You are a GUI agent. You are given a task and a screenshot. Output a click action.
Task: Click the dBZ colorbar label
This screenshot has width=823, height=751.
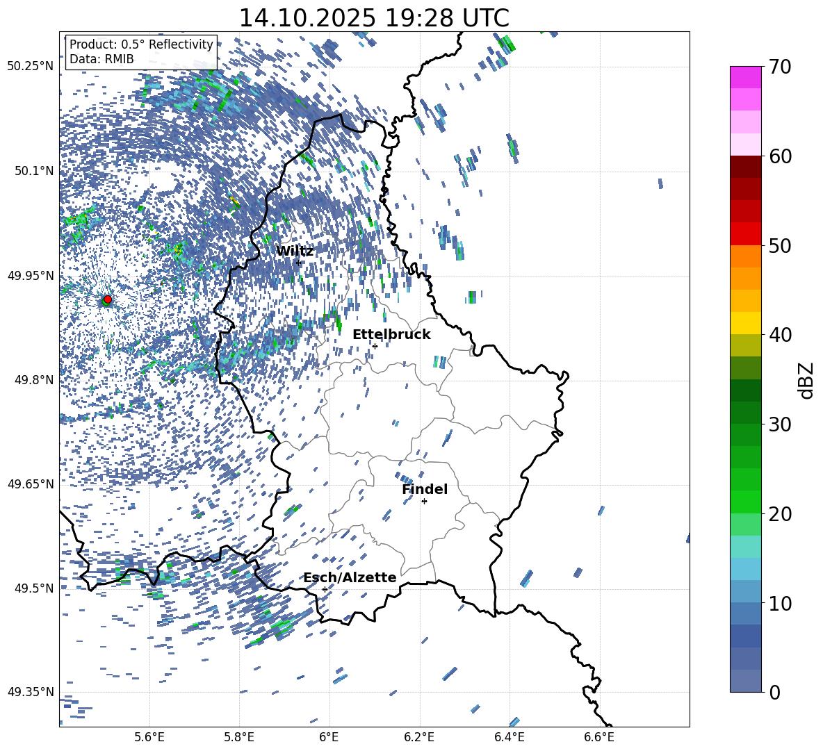807,380
